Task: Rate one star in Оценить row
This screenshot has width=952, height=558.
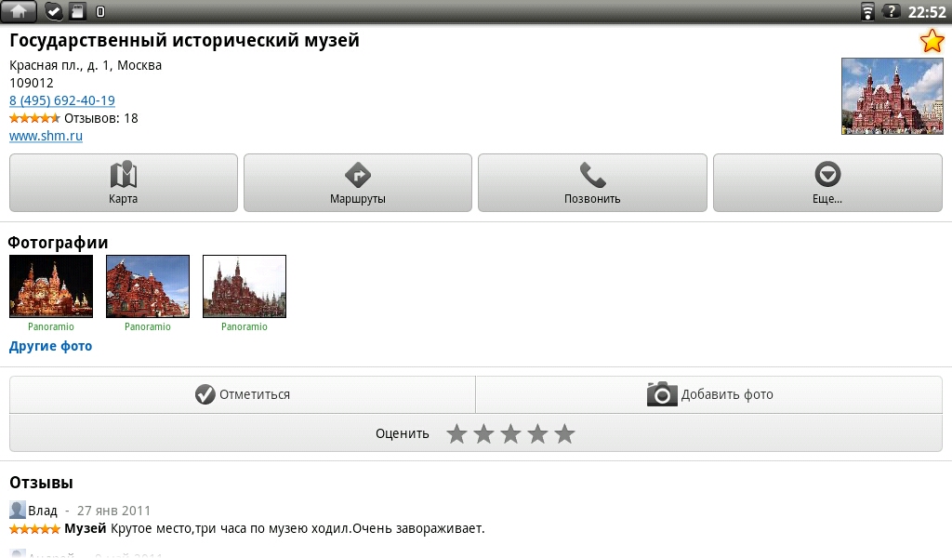Action: 456,433
